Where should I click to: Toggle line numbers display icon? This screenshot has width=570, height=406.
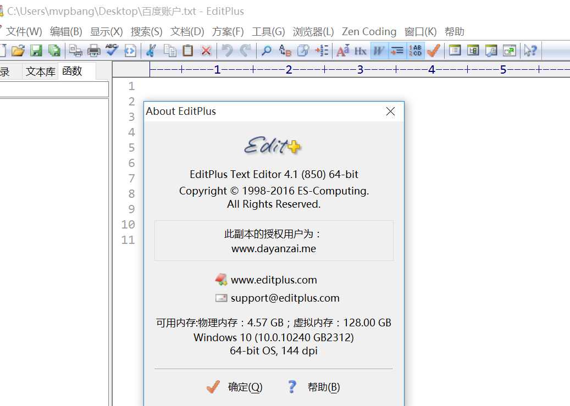point(415,51)
